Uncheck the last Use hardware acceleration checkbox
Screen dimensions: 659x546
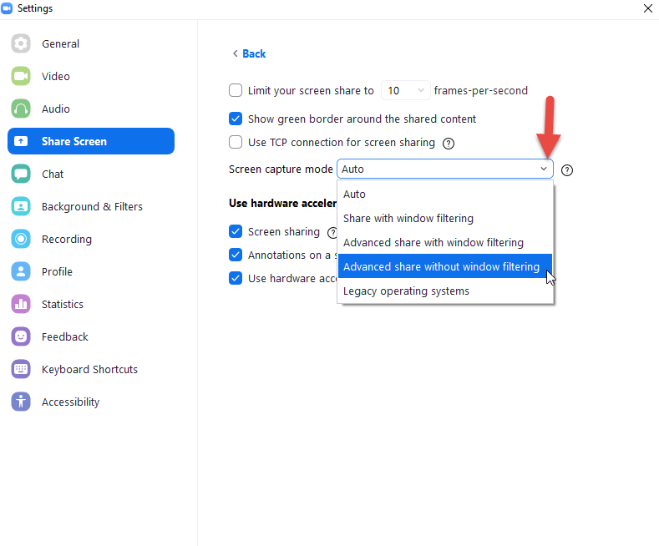[236, 278]
